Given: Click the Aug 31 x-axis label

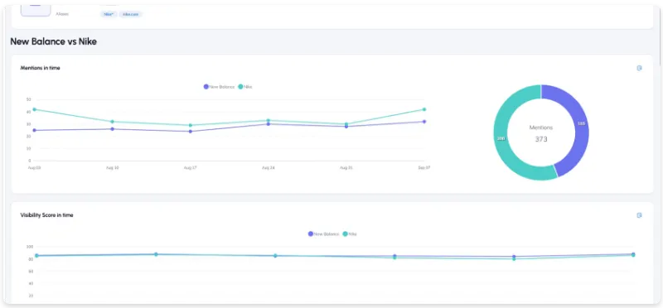Looking at the screenshot, I should 346,168.
